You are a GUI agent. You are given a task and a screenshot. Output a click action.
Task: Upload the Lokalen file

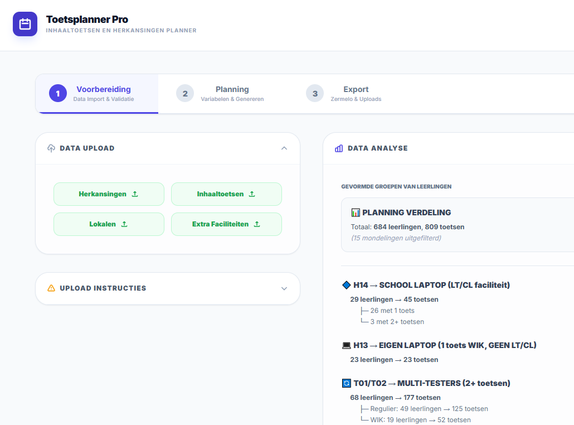click(x=109, y=224)
